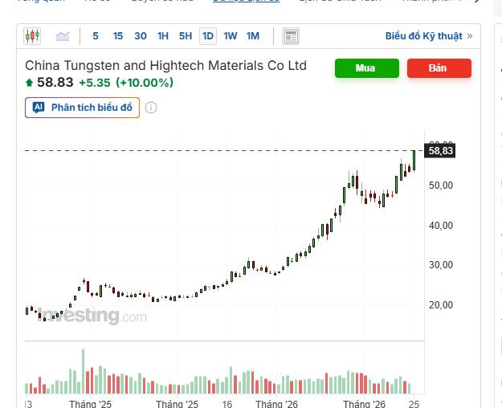This screenshot has width=502, height=408.
Task: Open Phân tích biểu đồ AI analysis
Action: 82,108
